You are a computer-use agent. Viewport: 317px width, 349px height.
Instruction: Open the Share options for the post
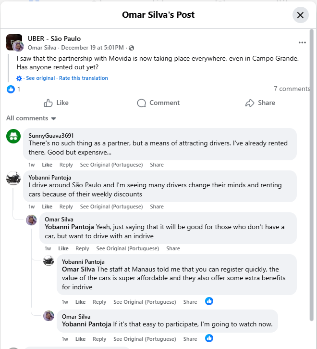[260, 103]
